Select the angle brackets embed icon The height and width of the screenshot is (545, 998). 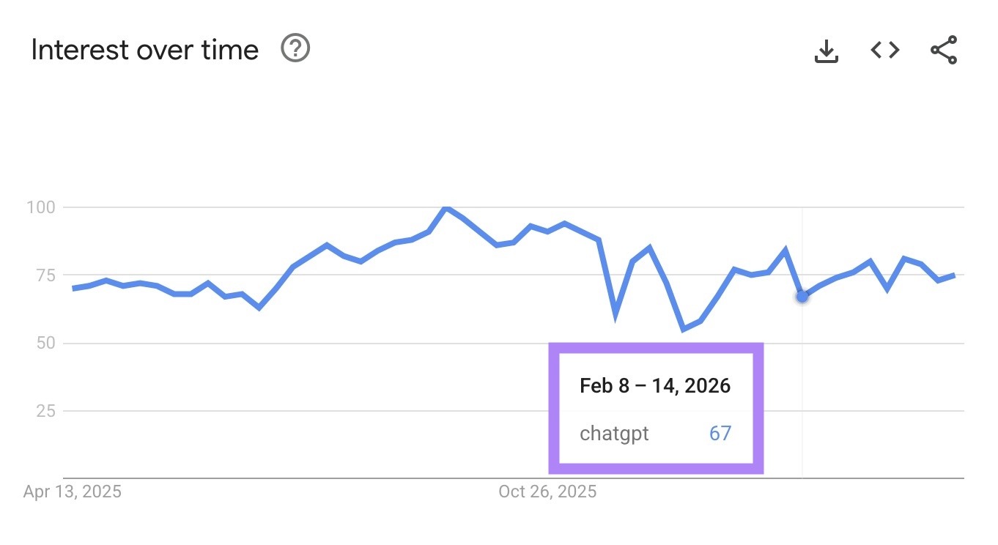point(884,50)
